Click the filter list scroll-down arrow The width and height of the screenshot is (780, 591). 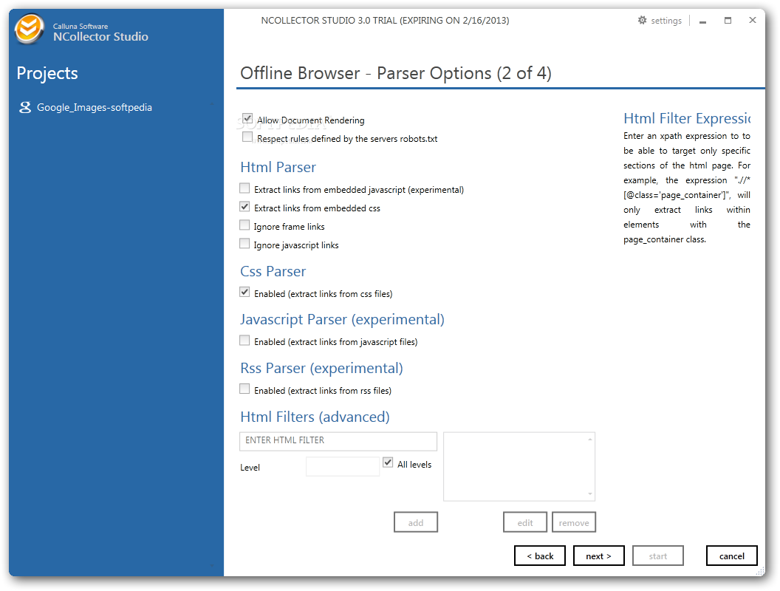(x=590, y=494)
